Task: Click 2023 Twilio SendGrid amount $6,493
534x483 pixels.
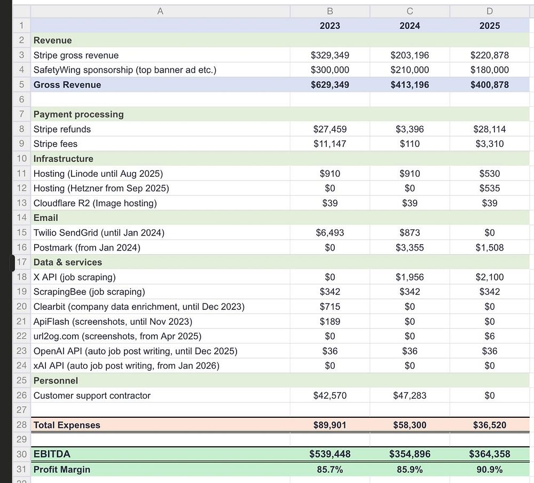Action: (329, 232)
